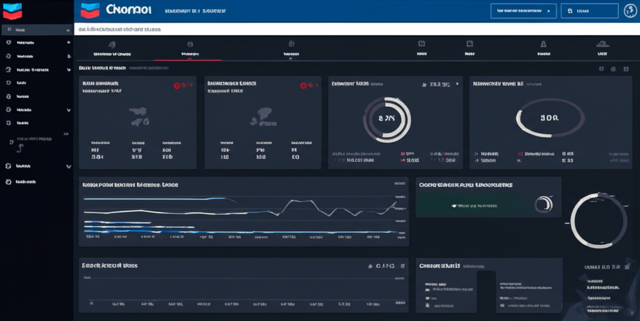Expand the chevron on the second-to-last sidebar item
The width and height of the screenshot is (640, 321).
coord(68,166)
